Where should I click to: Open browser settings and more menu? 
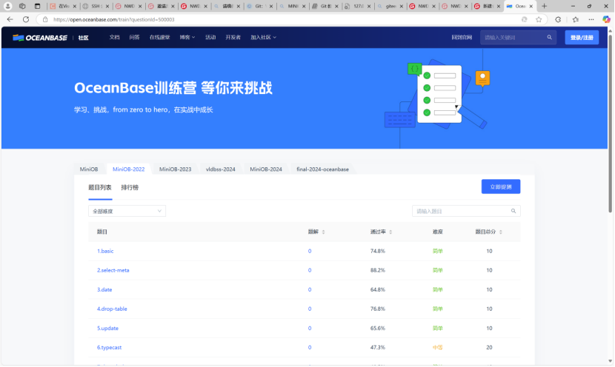591,19
